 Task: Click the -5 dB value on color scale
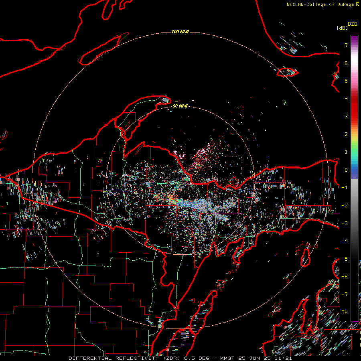coord(345,259)
